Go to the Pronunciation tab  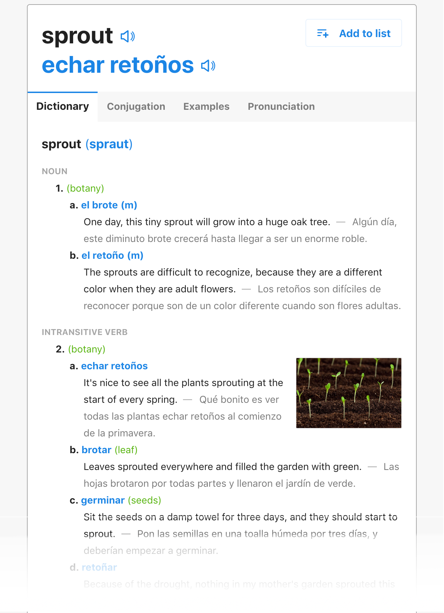[x=281, y=107]
